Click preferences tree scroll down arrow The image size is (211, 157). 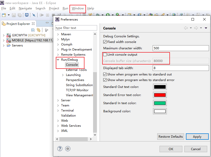point(95,135)
